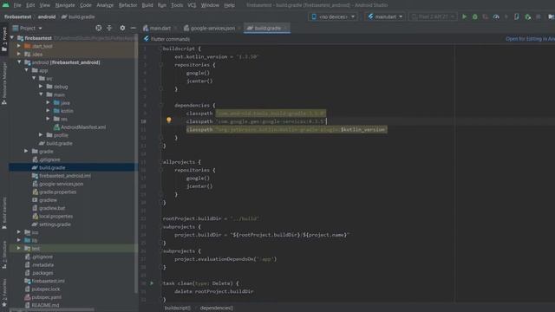
Task: Open the File menu
Action: click(x=17, y=5)
